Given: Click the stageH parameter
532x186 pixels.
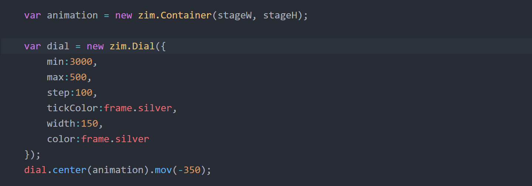Looking at the screenshot, I should 280,15.
